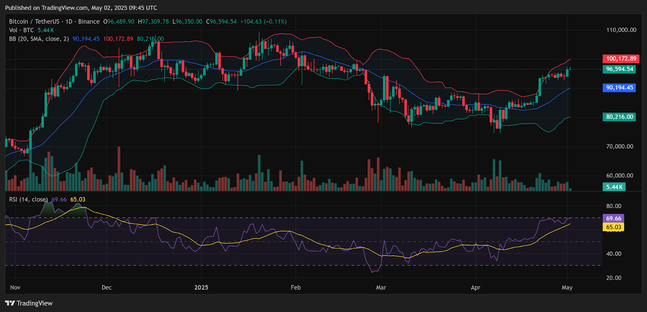This screenshot has width=647, height=312.
Task: Click the Vol · BTC indicator legend
Action: [21, 30]
